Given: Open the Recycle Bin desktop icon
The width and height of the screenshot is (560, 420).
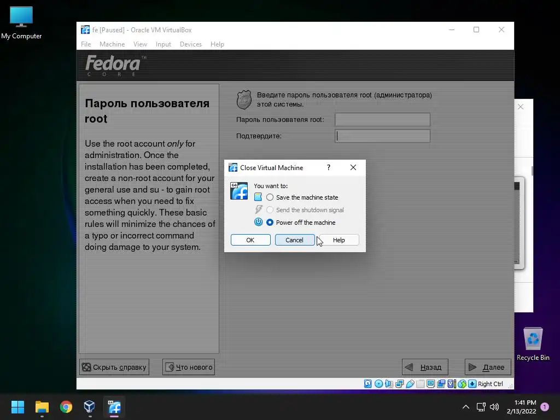Looking at the screenshot, I should [533, 344].
